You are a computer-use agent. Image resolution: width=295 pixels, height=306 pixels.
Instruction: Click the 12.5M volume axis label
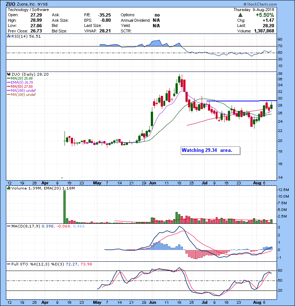284,190
